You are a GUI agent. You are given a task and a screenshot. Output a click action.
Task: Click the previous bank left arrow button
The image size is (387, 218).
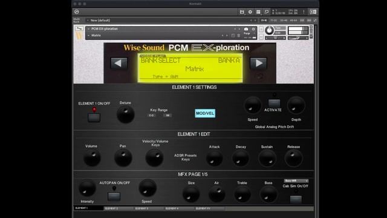pos(119,63)
